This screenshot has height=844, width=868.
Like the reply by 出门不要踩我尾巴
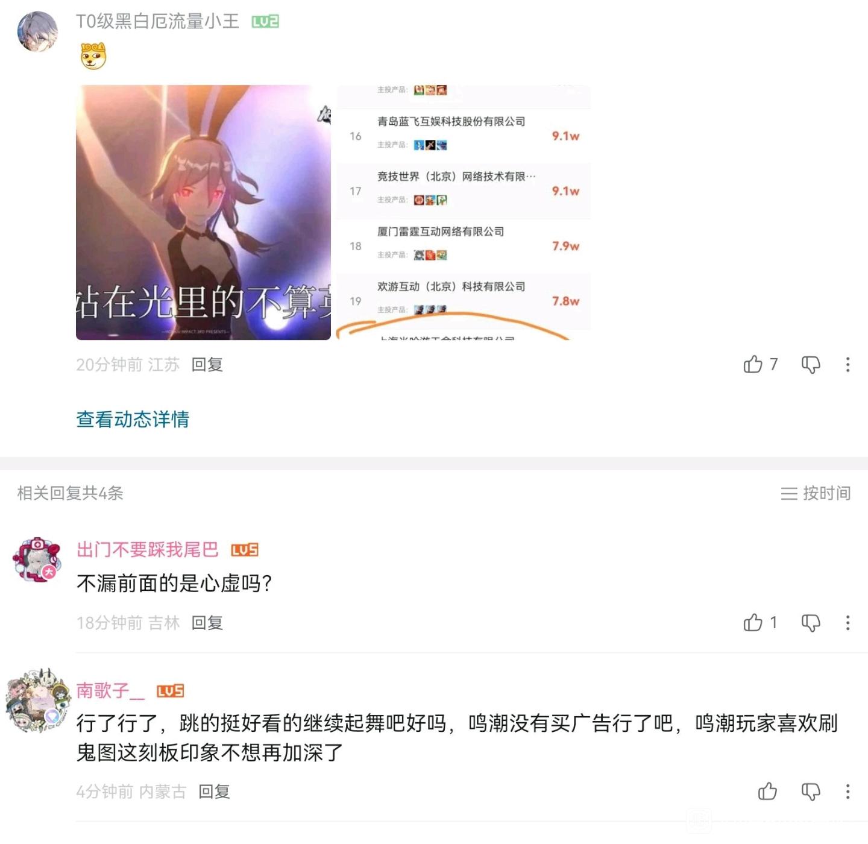[x=753, y=622]
